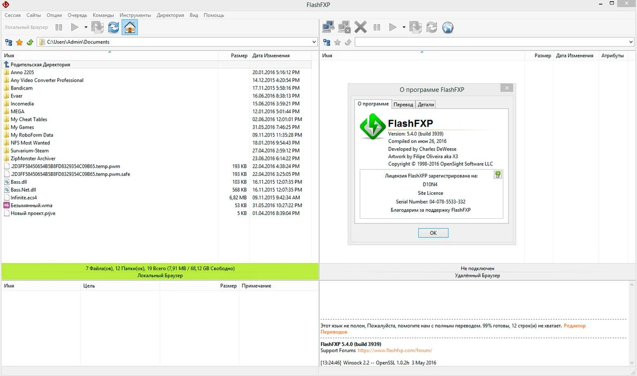
Task: Click the green up-directory arrow in local pane
Action: pyautogui.click(x=30, y=42)
